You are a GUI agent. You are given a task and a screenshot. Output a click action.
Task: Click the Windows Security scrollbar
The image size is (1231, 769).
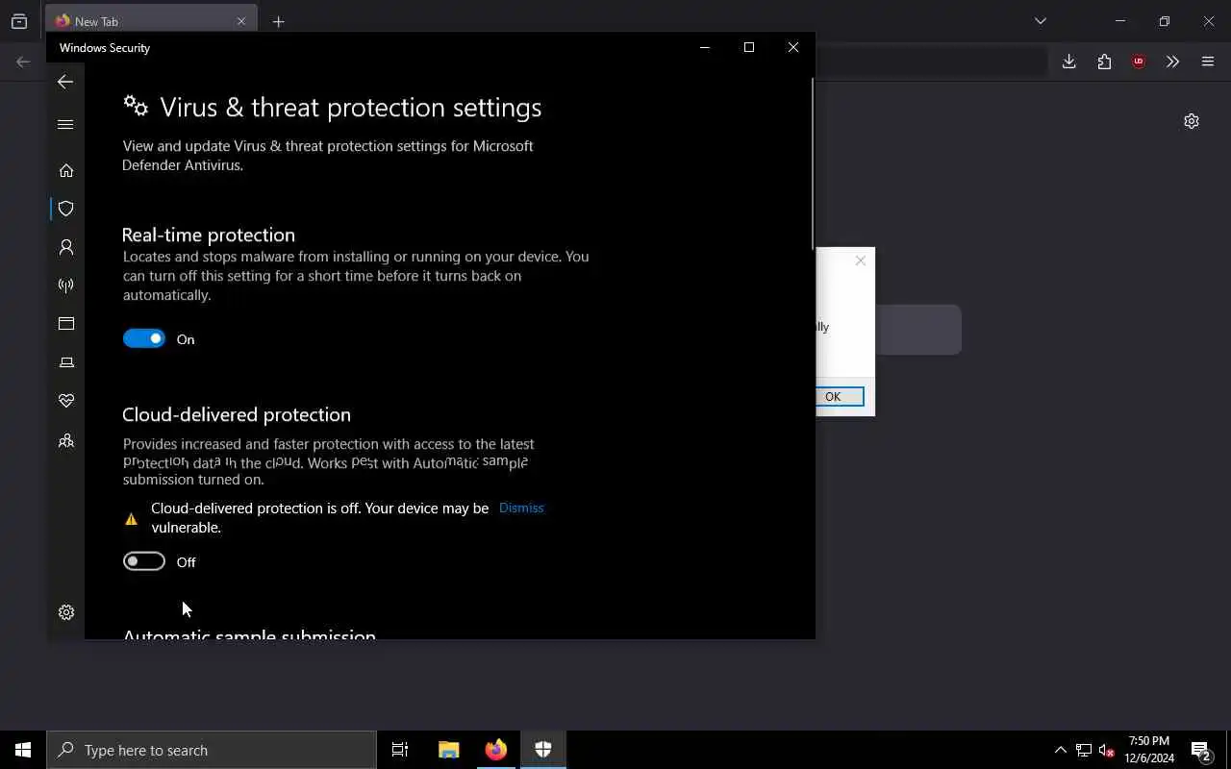(813, 163)
